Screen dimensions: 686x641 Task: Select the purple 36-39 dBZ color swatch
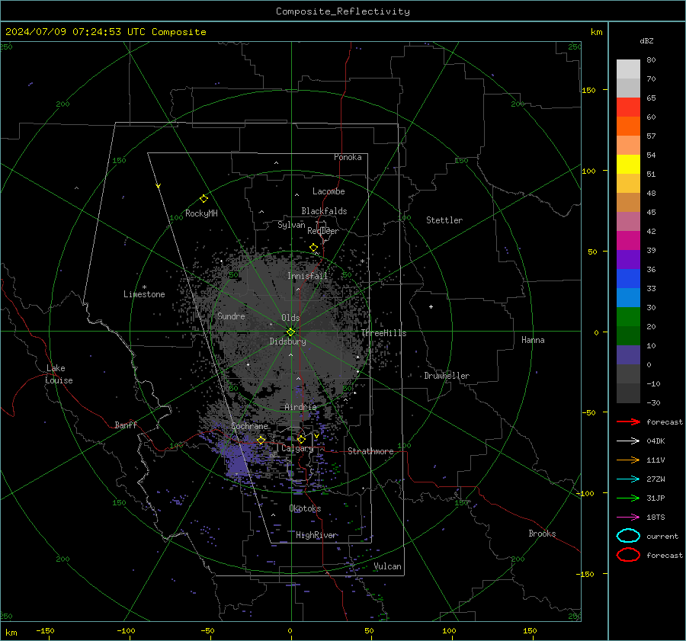(628, 259)
